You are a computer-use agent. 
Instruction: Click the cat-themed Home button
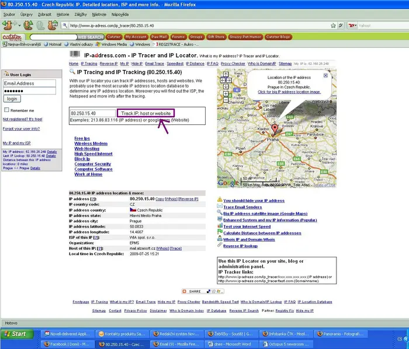point(53,25)
